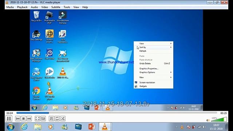Screen dimensions: 233x131
Task: Click system tray volume icon
Action: [204, 127]
